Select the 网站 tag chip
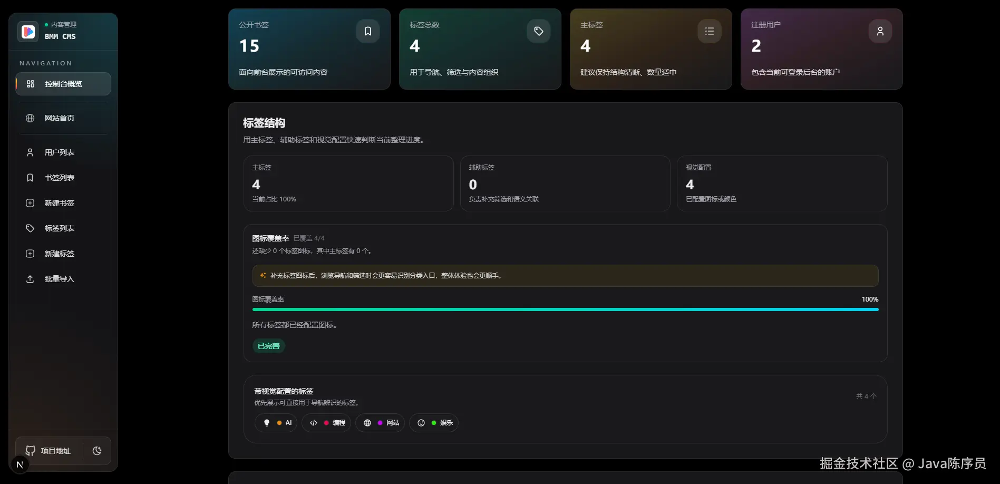 380,423
